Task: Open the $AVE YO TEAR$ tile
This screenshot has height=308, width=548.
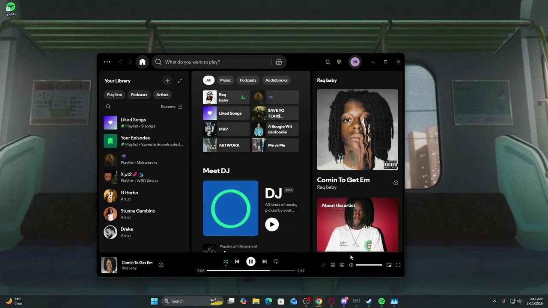Action: click(275, 113)
